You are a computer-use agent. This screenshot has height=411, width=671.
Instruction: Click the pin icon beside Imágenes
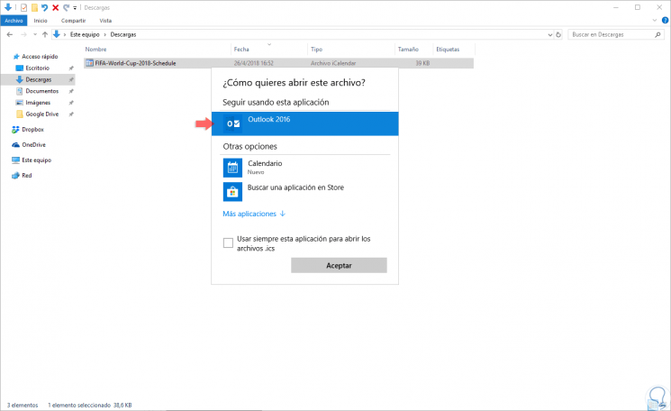pos(71,103)
